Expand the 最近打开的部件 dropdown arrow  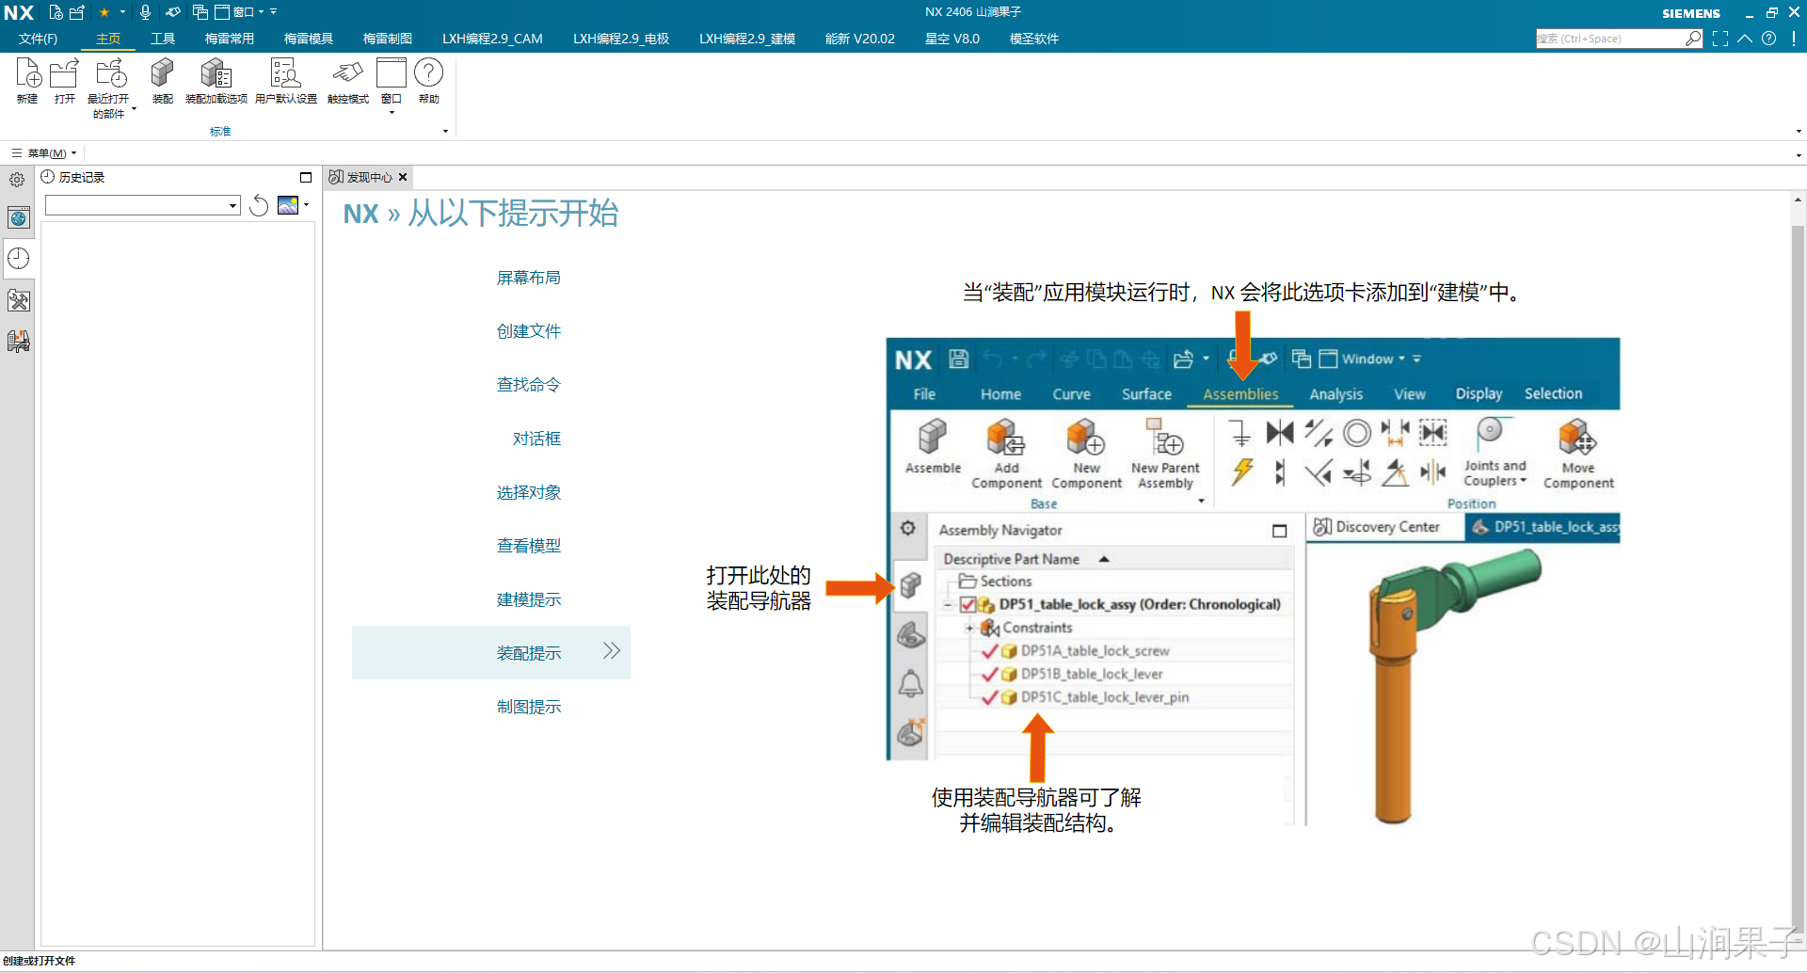click(134, 109)
